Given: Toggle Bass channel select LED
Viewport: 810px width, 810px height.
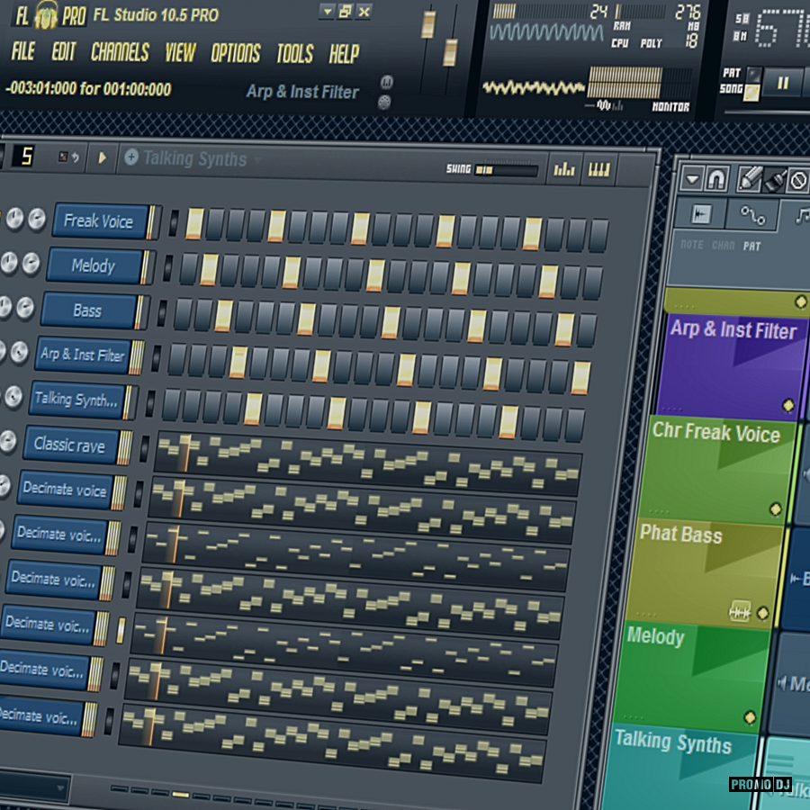Looking at the screenshot, I should point(162,313).
